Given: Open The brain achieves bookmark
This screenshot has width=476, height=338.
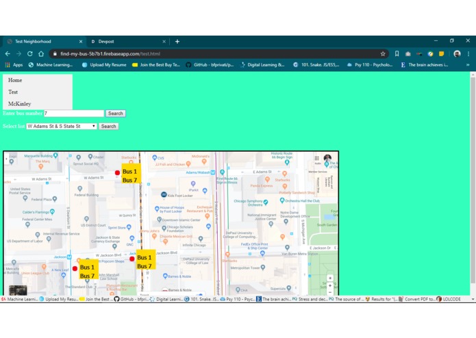Looking at the screenshot, I should coord(425,64).
